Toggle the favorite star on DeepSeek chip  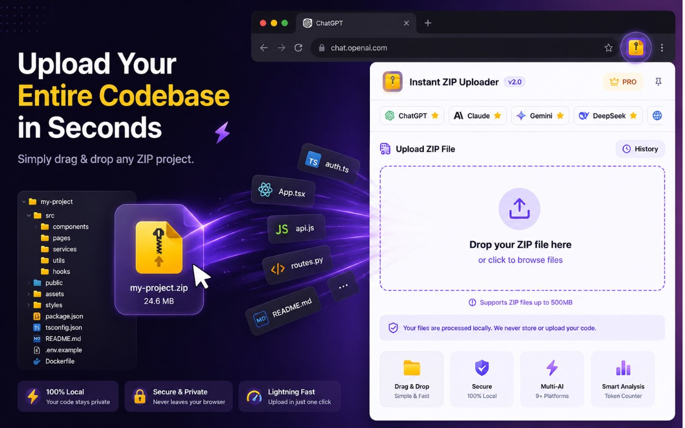tap(634, 116)
